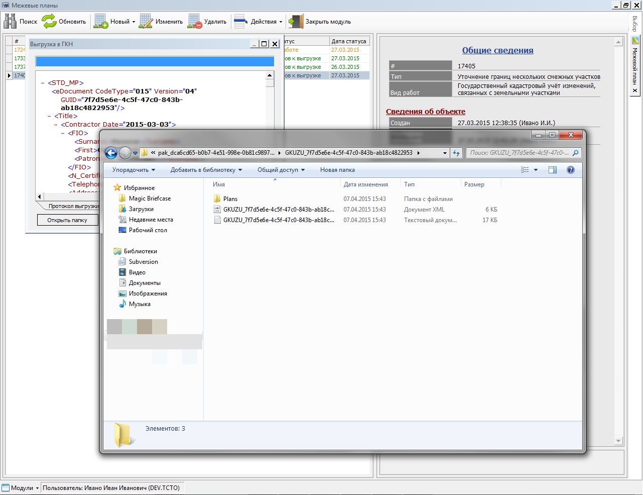
Task: Click the New plan icon (Новый)
Action: tap(101, 21)
